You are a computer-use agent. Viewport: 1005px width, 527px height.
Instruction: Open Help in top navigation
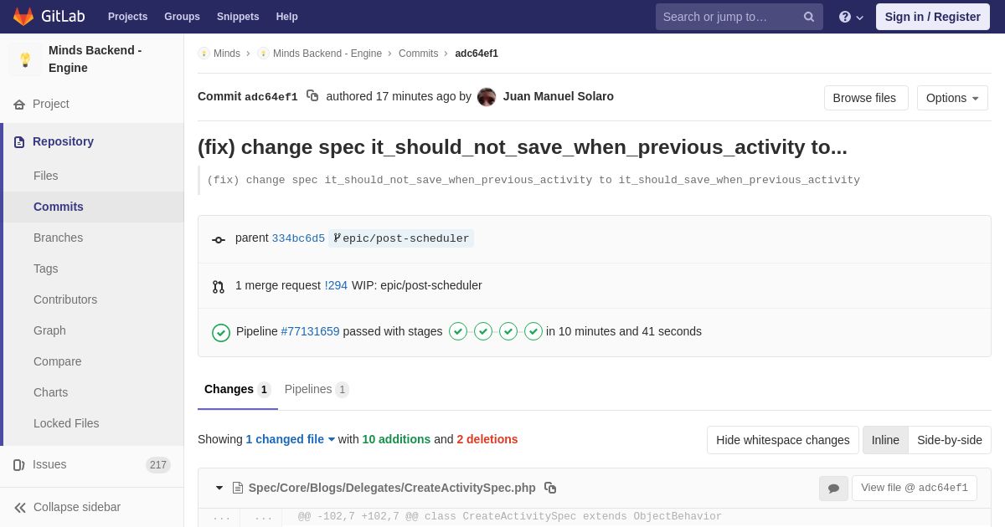[x=287, y=17]
